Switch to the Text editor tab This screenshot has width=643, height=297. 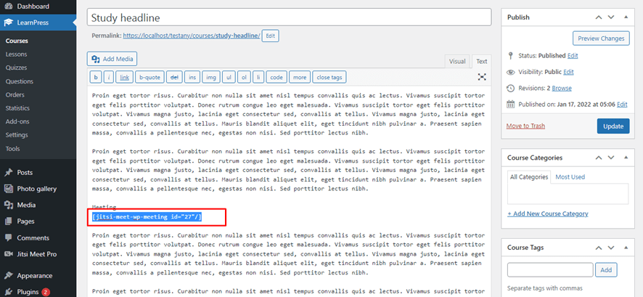(481, 61)
